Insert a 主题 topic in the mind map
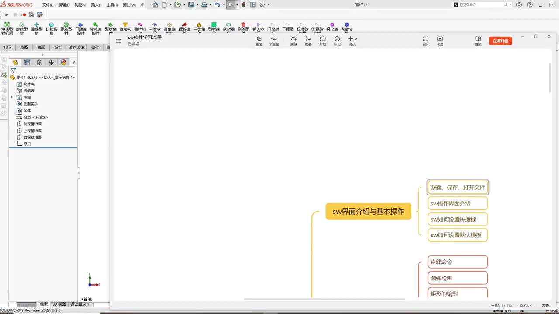Image resolution: width=559 pixels, height=314 pixels. (259, 41)
